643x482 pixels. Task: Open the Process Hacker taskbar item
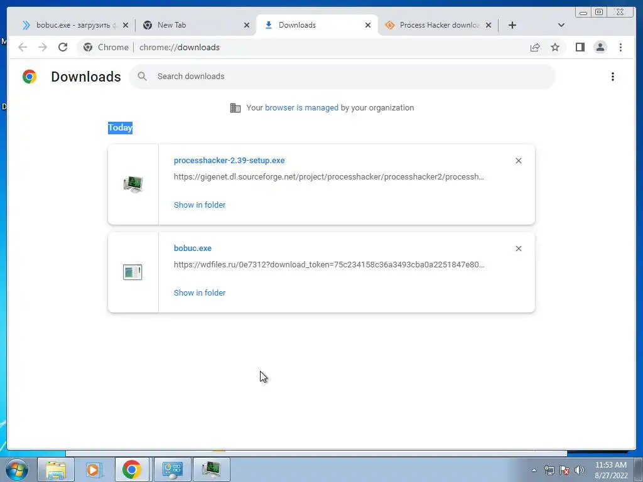(x=211, y=469)
